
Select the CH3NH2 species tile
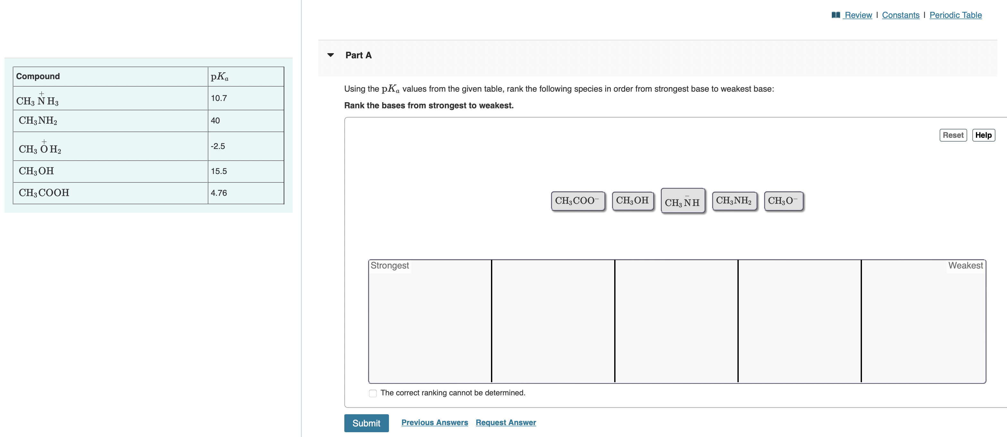point(734,201)
